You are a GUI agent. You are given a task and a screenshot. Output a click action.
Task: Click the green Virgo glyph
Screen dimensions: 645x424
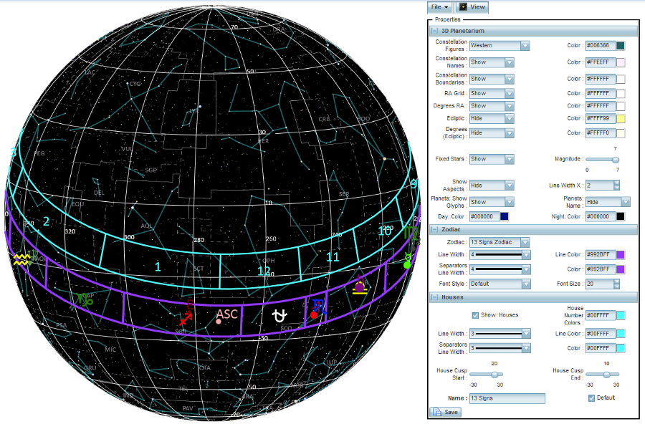(410, 233)
